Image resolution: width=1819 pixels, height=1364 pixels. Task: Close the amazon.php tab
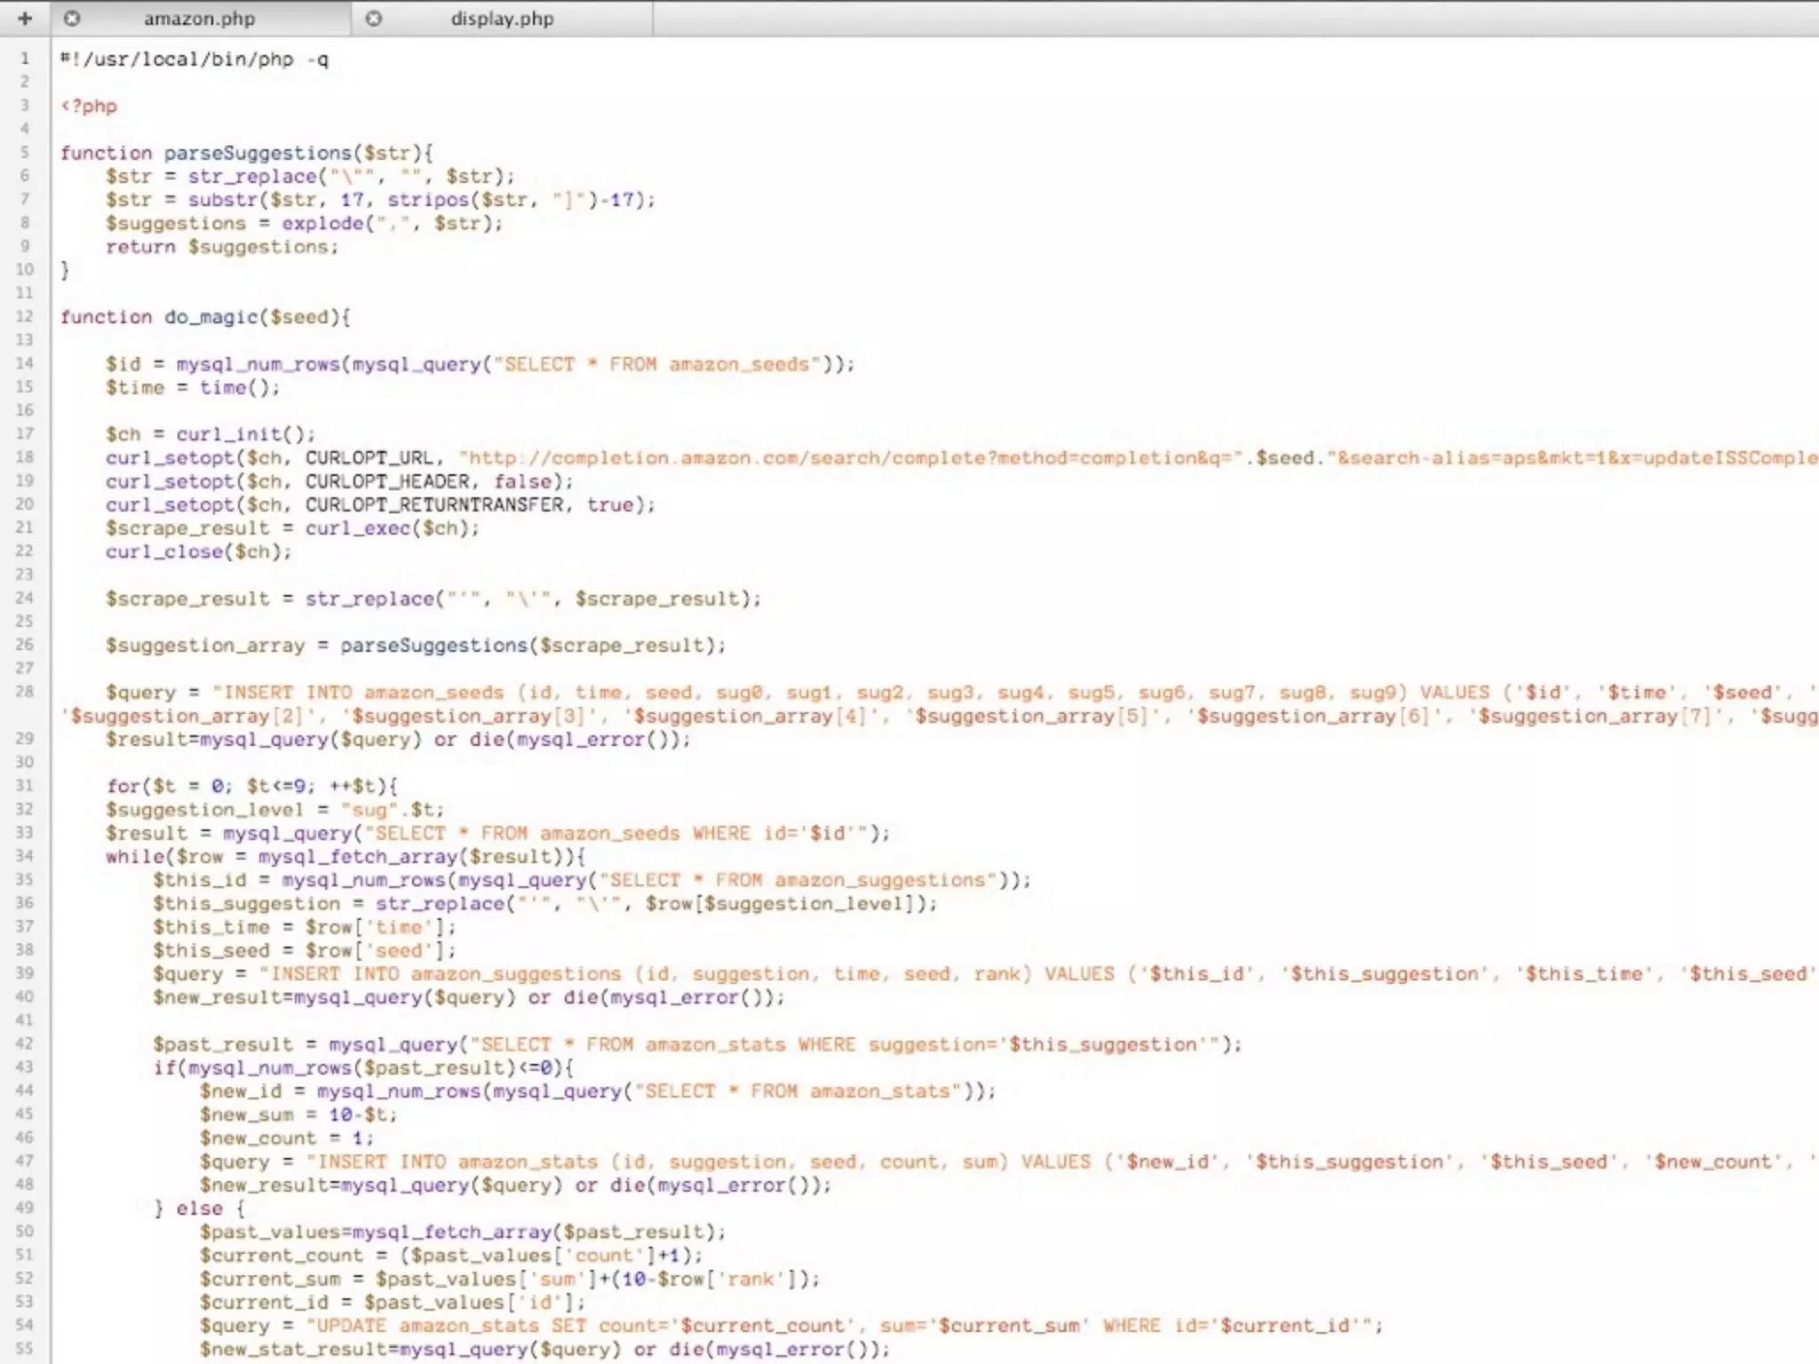pyautogui.click(x=72, y=18)
